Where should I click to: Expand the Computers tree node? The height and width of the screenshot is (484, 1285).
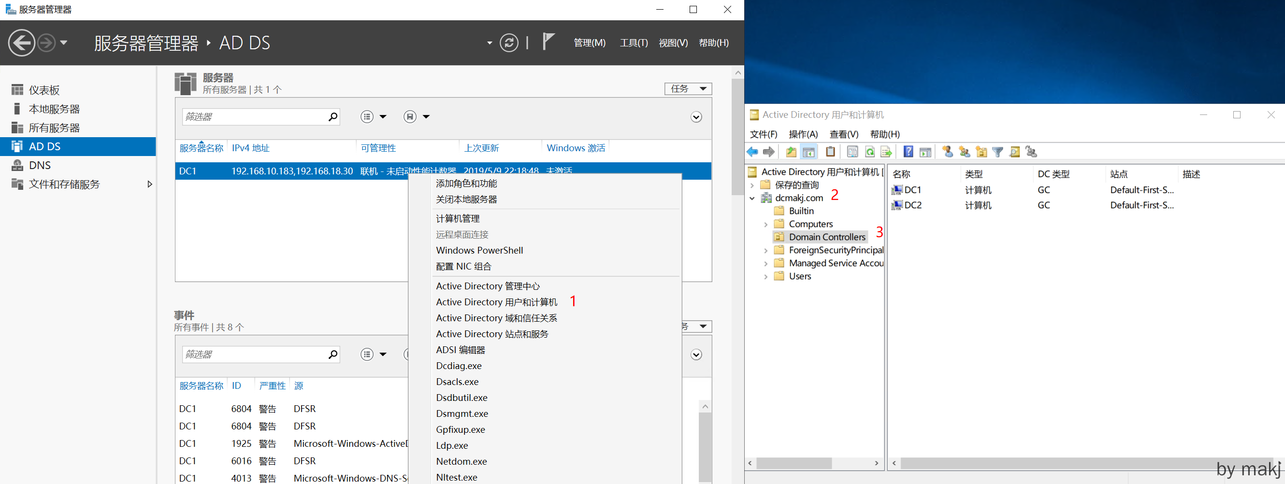pyautogui.click(x=765, y=224)
